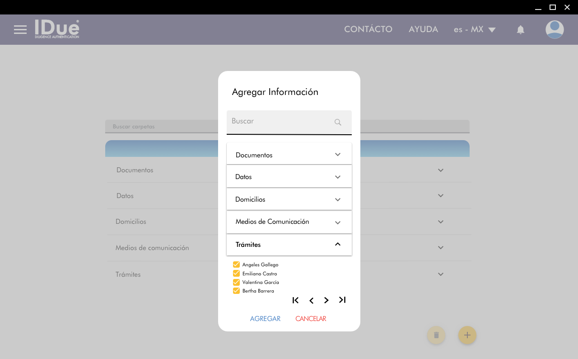Open the AYUDA menu item
Image resolution: width=578 pixels, height=359 pixels.
[423, 29]
